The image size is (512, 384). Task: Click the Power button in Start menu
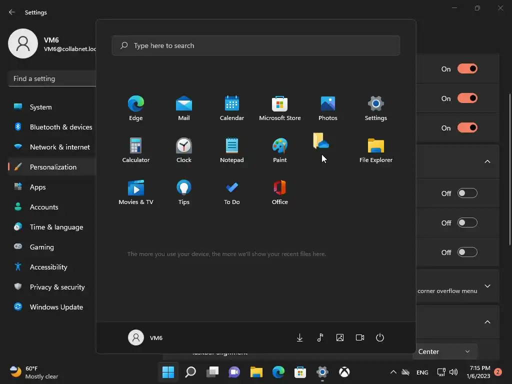click(380, 337)
